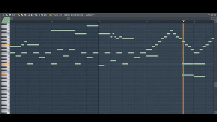Click the vertical scrollbar up button
Viewport: 217px width, 122px height.
215,22
